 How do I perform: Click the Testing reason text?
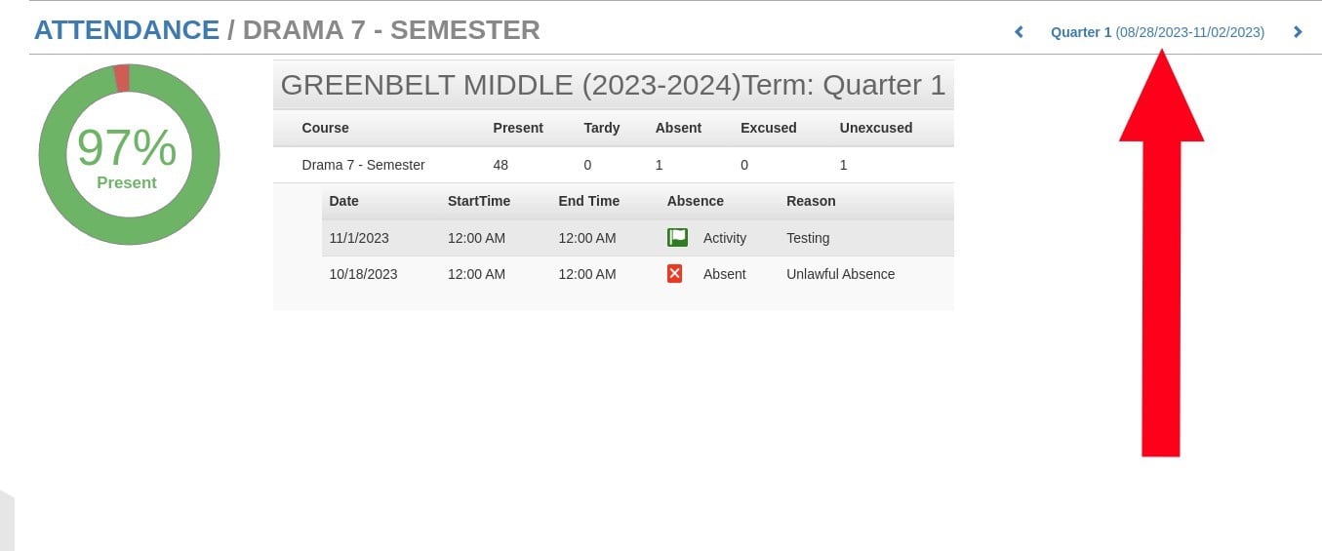tap(808, 238)
